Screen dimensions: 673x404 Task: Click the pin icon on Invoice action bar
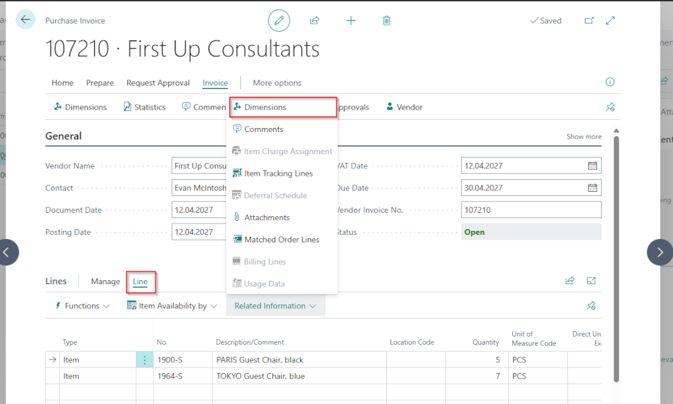click(x=610, y=107)
